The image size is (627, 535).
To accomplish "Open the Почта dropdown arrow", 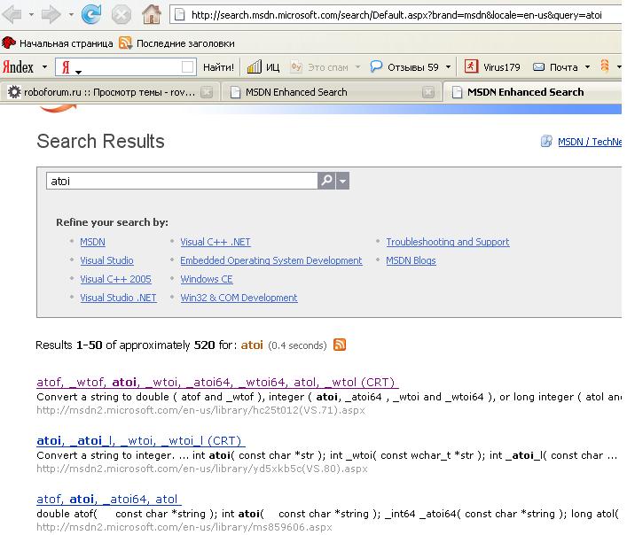I will tap(587, 67).
